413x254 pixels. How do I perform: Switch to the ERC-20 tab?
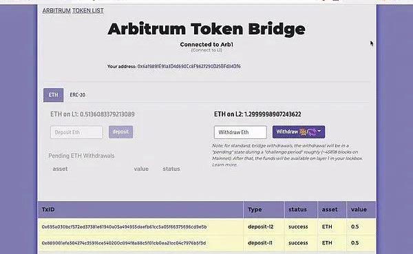tap(77, 95)
